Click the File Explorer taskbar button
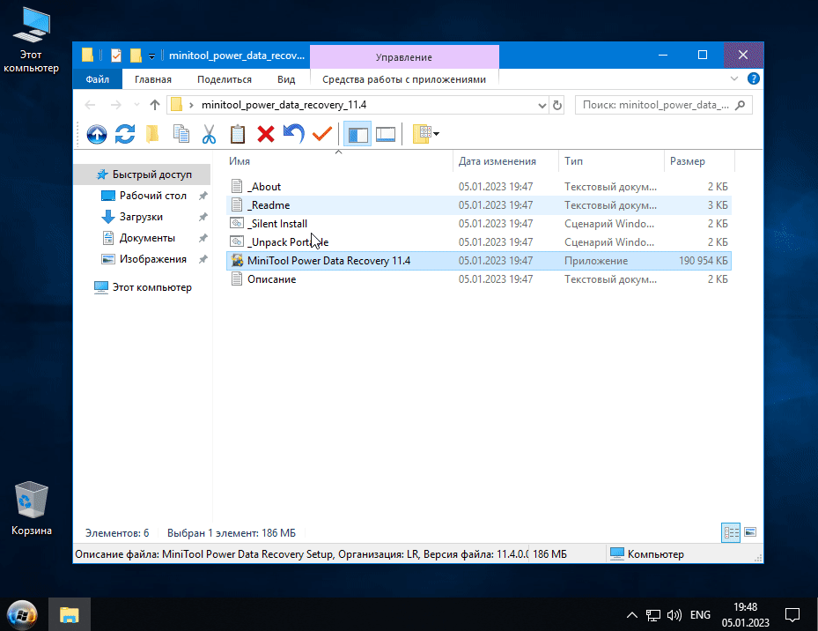 point(70,615)
